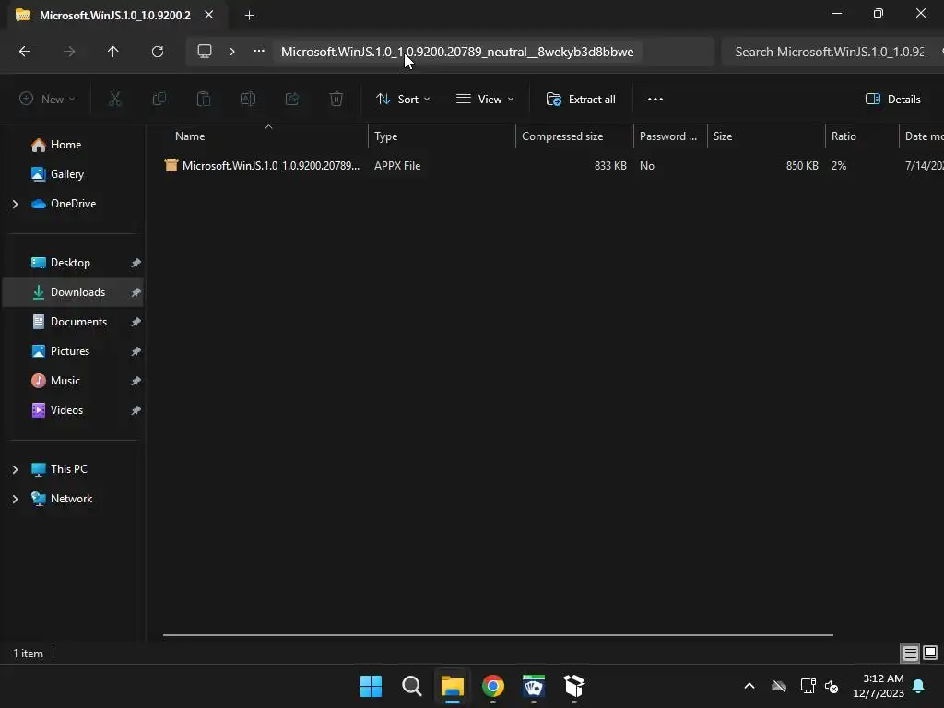This screenshot has height=708, width=944.
Task: Add a new File Explorer tab
Action: [x=249, y=15]
